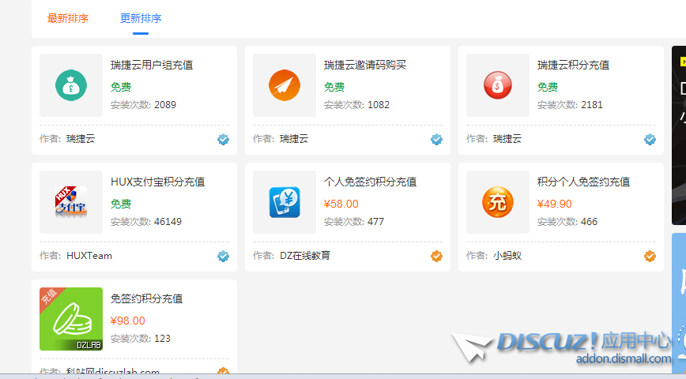The width and height of the screenshot is (686, 379).
Task: Click the orange verified badge beside DZ在线教育
Action: pos(436,256)
